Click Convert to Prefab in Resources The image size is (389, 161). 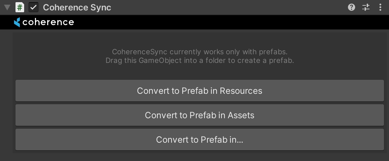coord(200,91)
